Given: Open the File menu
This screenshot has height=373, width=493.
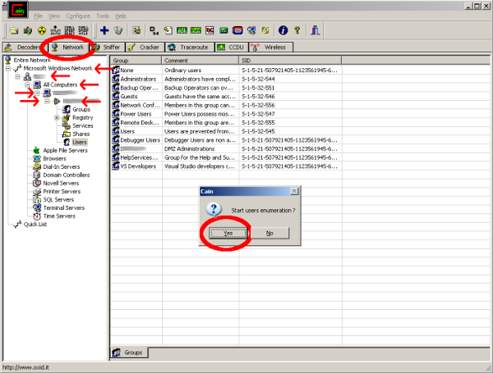Looking at the screenshot, I should click(x=38, y=16).
